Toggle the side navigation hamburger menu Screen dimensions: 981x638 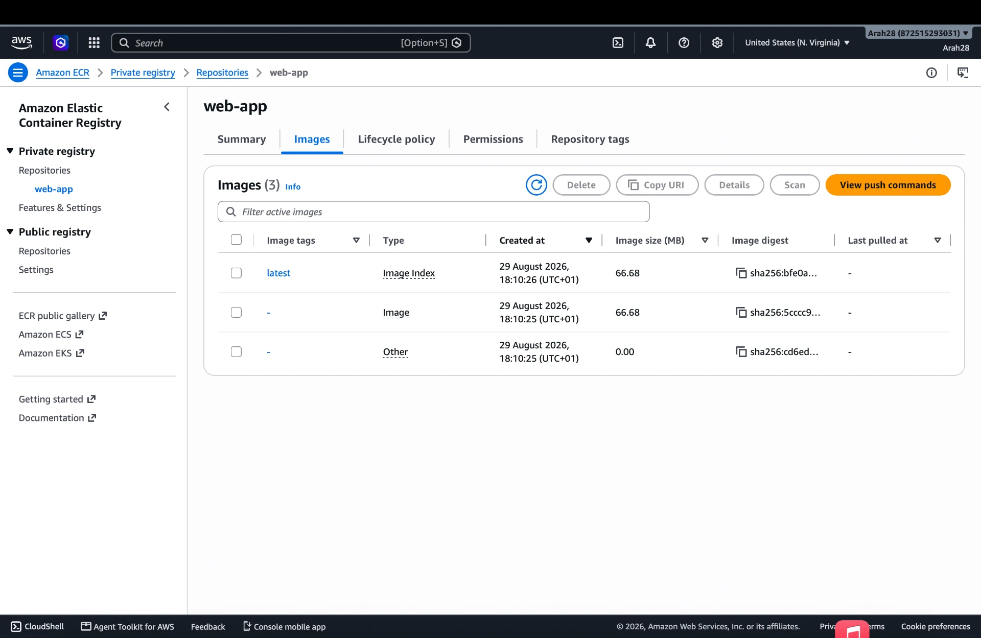[18, 73]
